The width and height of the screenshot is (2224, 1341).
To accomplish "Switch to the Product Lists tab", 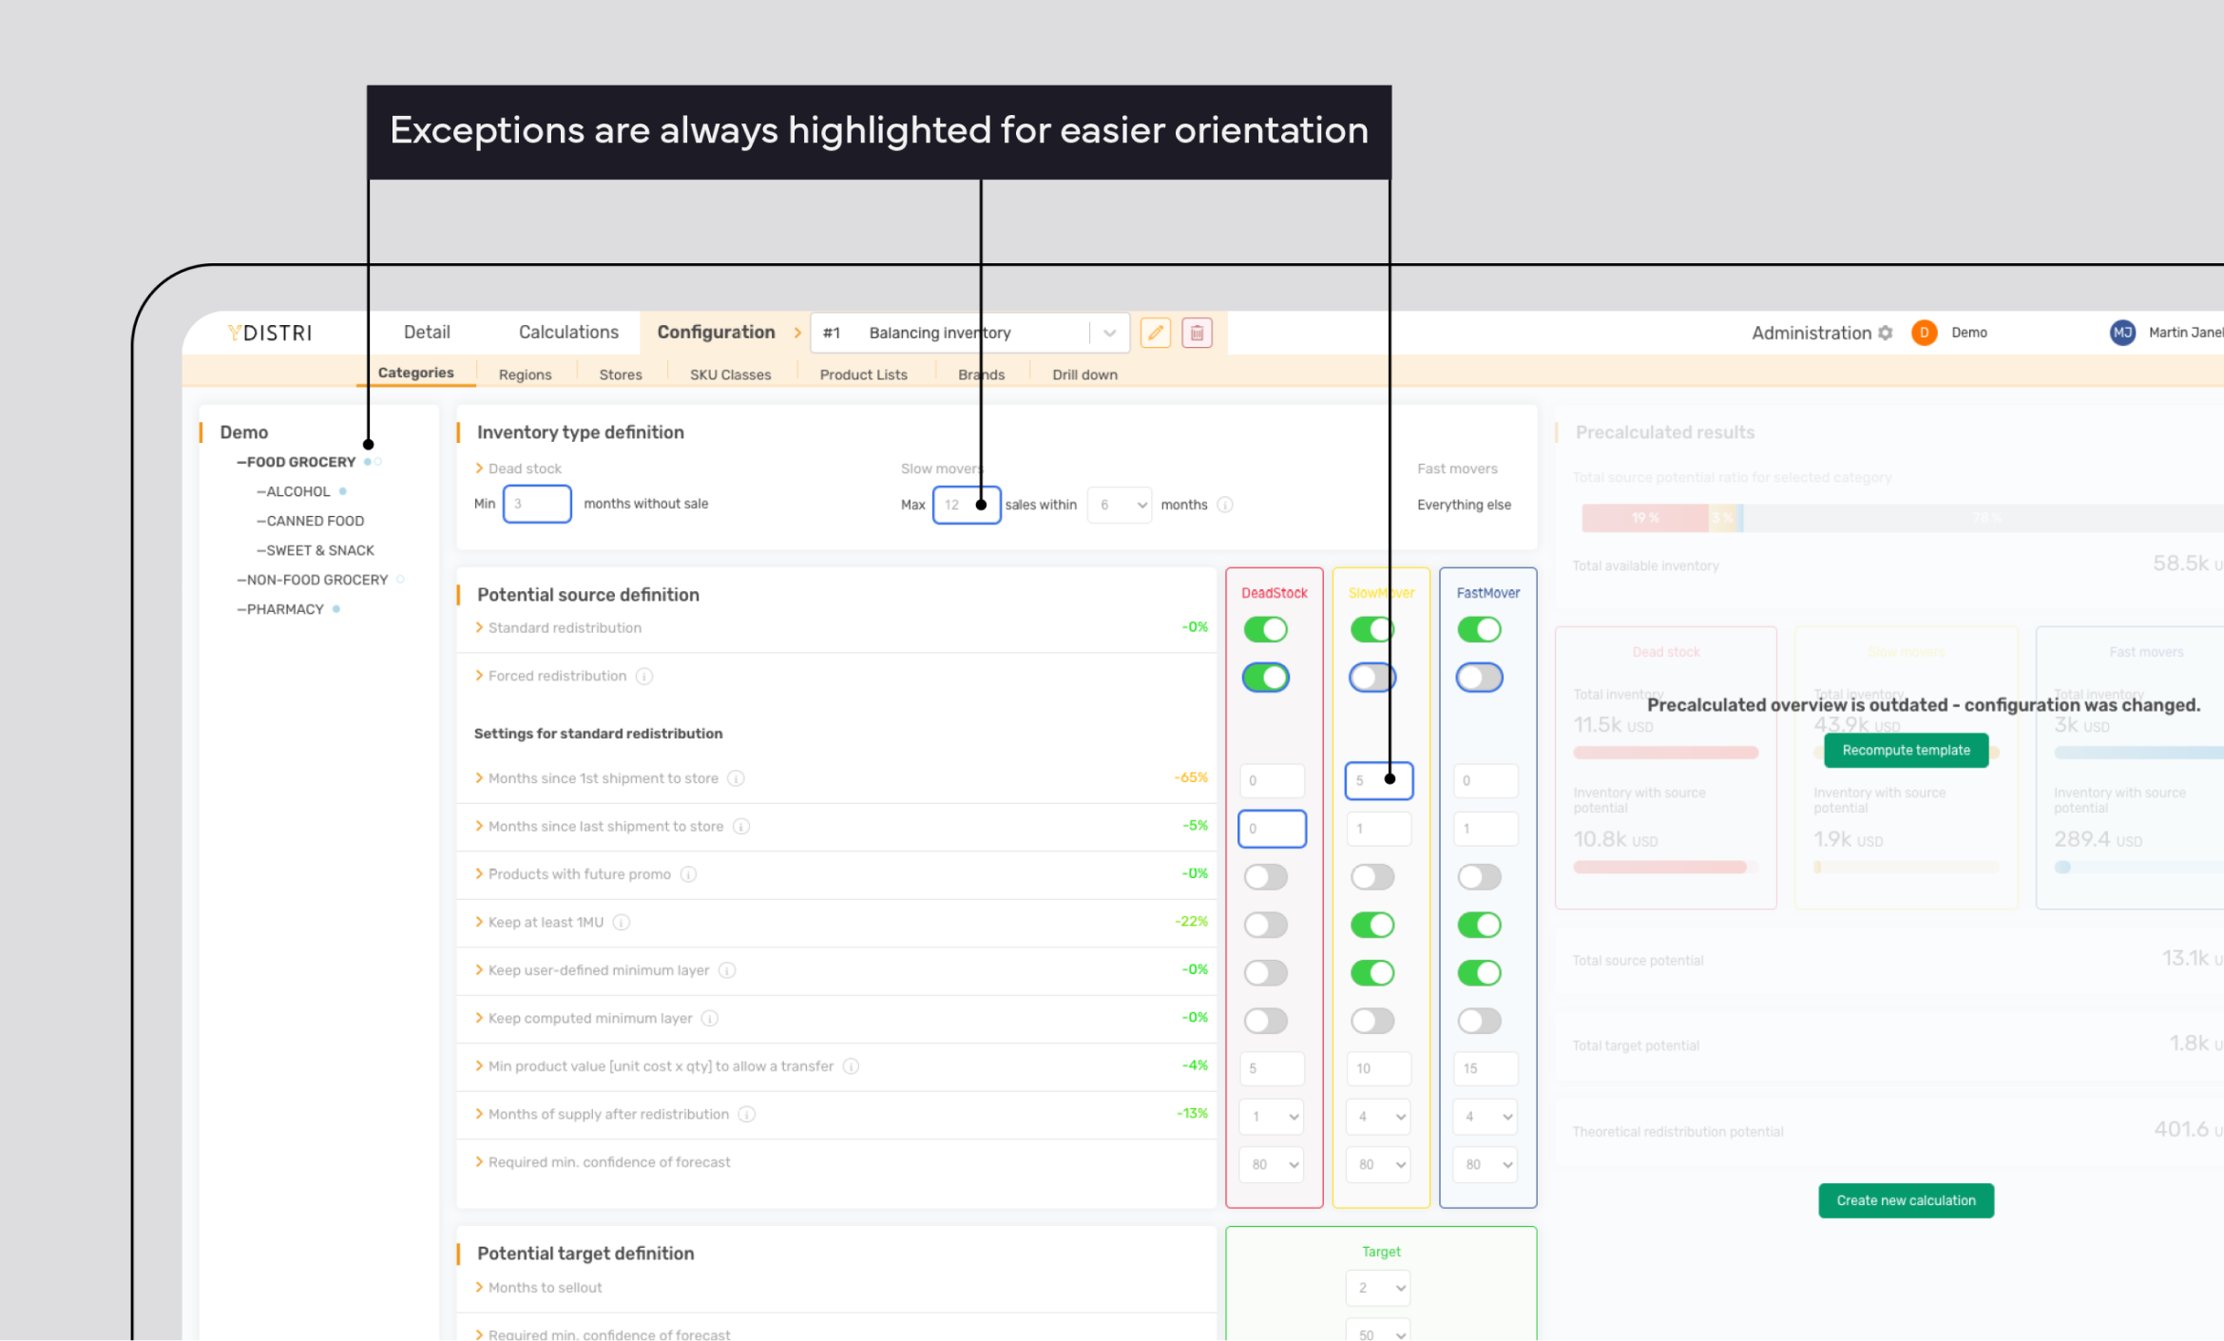I will (863, 374).
